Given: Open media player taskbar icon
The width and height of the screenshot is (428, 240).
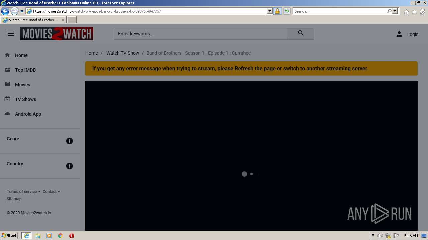Looking at the screenshot, I should [x=49, y=236].
